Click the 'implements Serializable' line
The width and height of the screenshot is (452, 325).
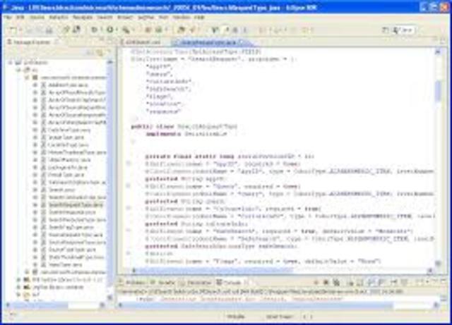coord(186,134)
